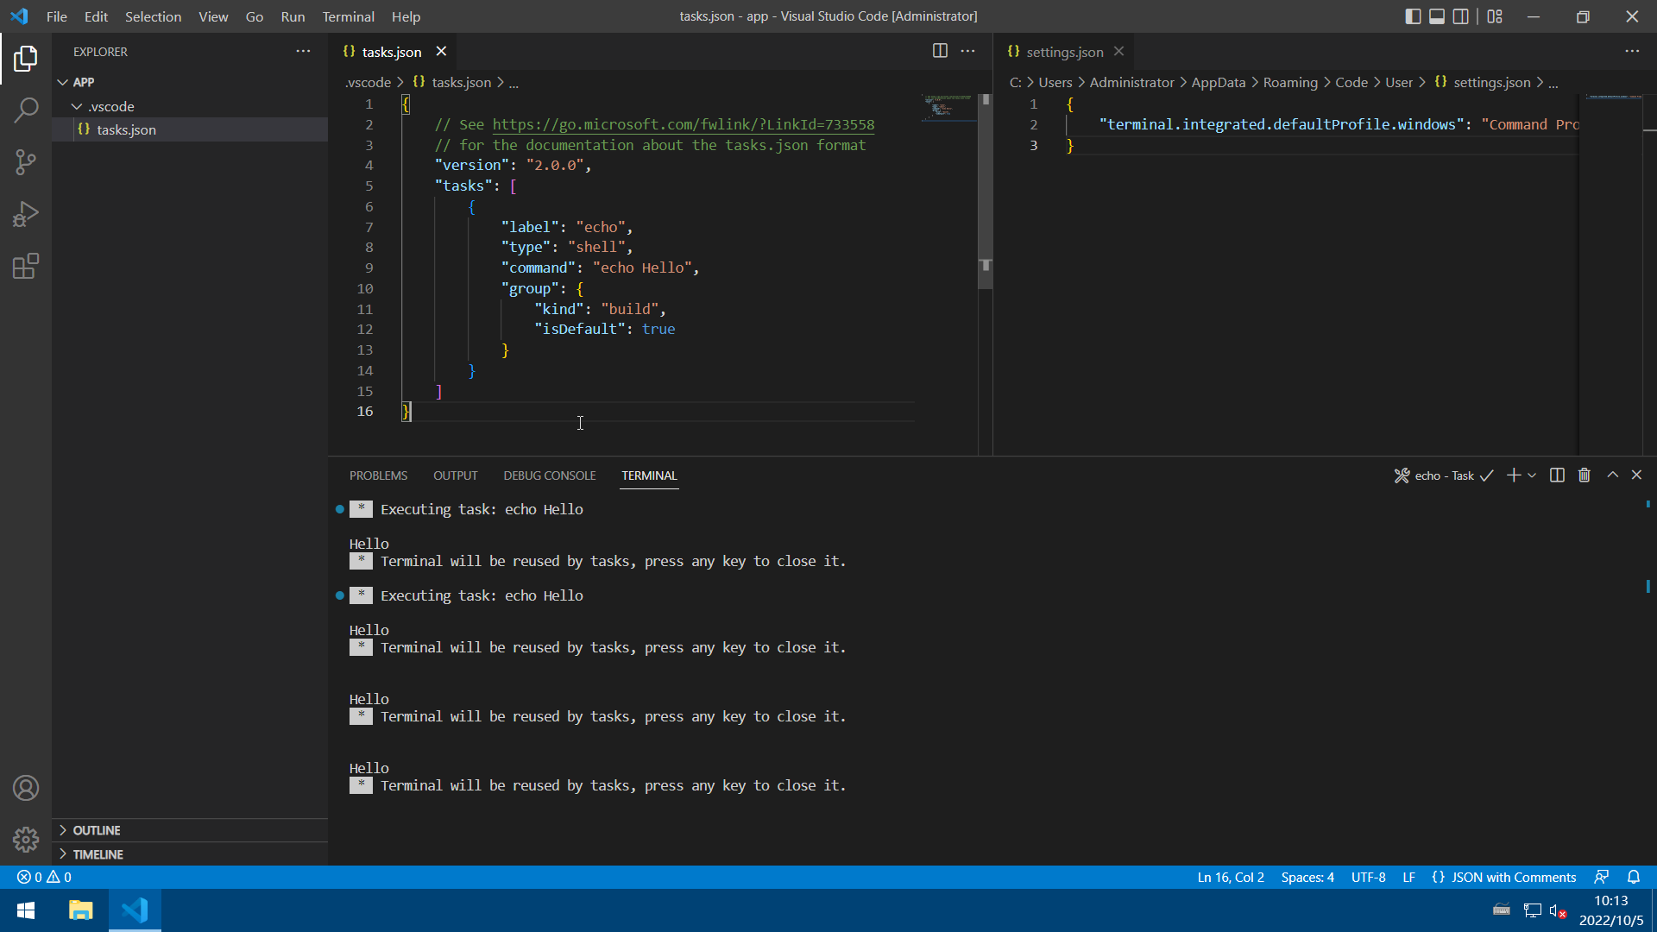
Task: Select the TERMINAL panel tab
Action: pyautogui.click(x=649, y=475)
